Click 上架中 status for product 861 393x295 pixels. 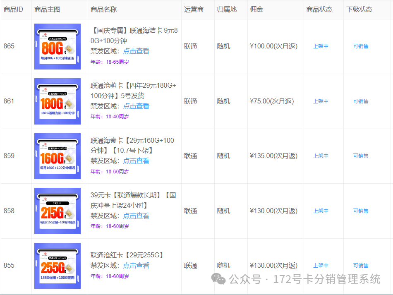[x=321, y=101]
